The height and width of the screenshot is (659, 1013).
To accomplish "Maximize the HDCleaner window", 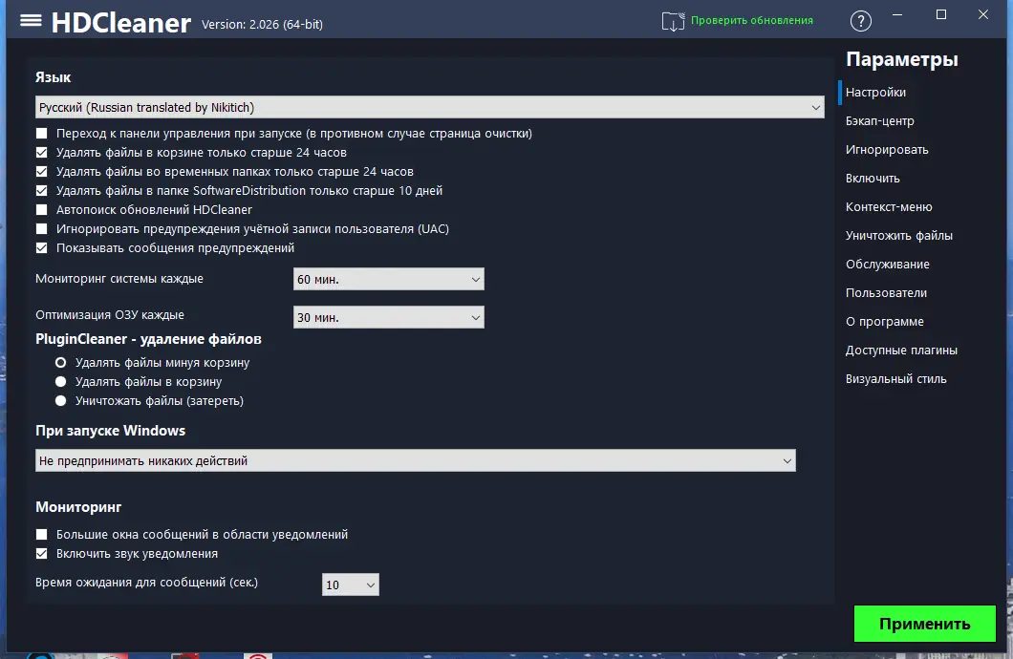I will [941, 15].
